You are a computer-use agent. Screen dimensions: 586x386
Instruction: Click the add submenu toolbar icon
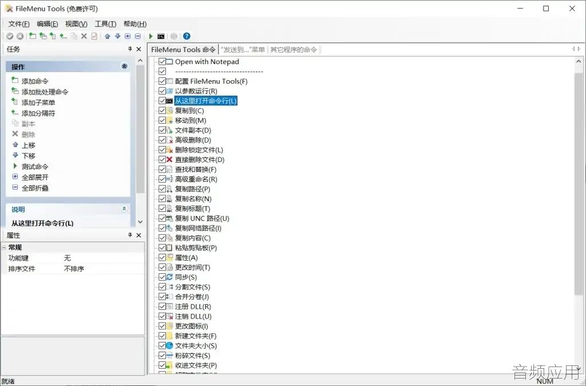(53, 36)
